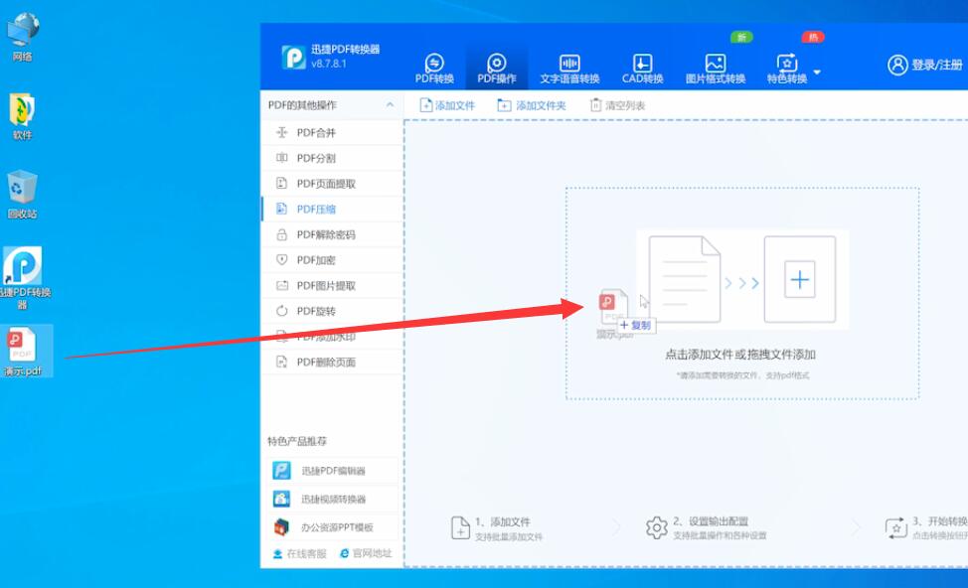Select PDF压缩 in the sidebar
968x588 pixels.
click(332, 210)
